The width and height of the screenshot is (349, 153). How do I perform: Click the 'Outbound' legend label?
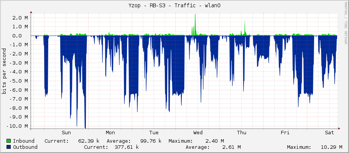pyautogui.click(x=25, y=147)
